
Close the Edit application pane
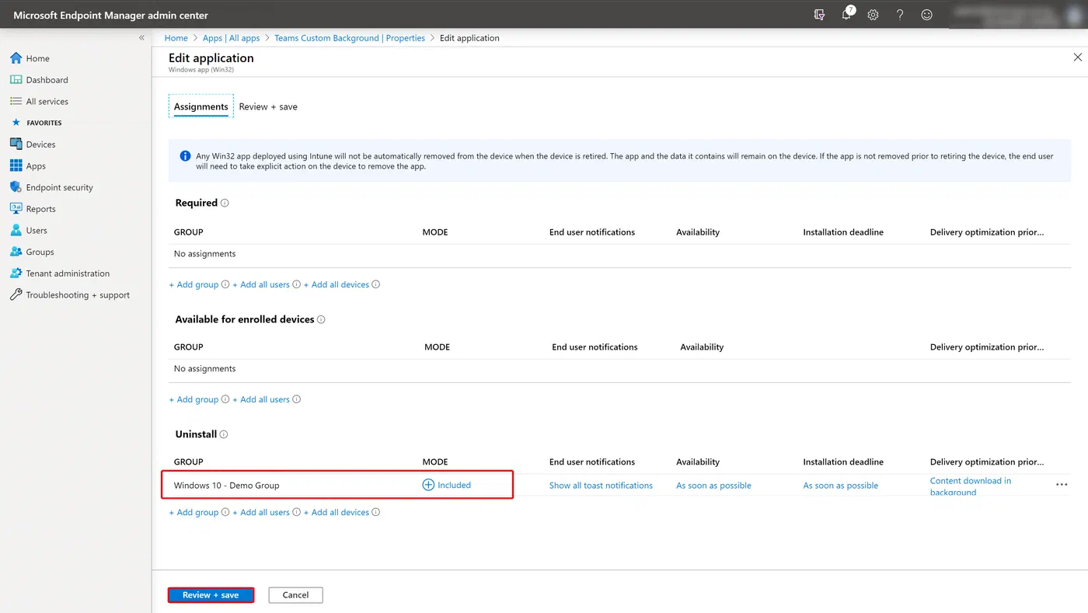pos(1077,57)
